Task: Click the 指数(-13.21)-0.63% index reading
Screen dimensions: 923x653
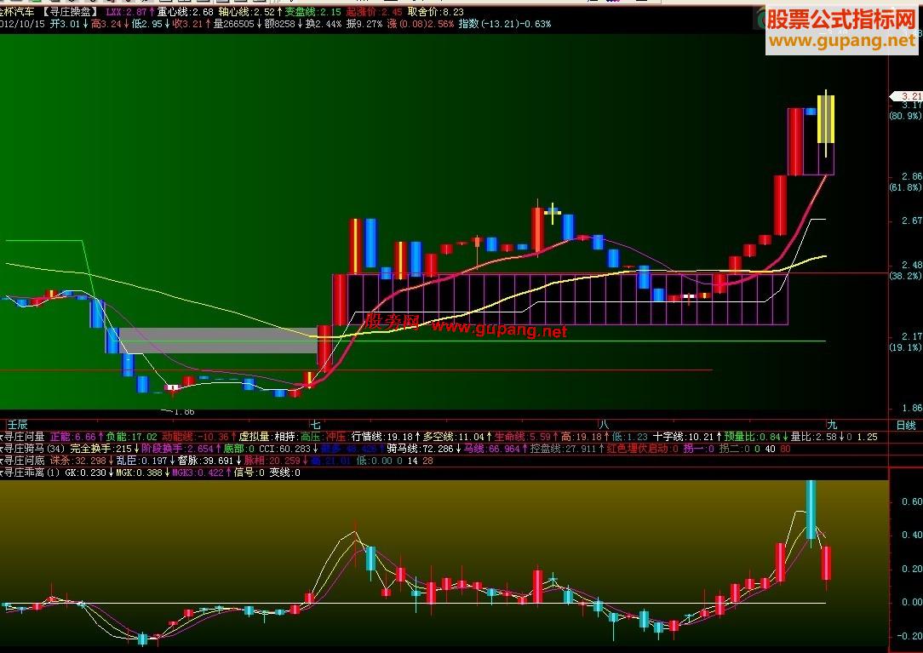Action: click(x=504, y=24)
